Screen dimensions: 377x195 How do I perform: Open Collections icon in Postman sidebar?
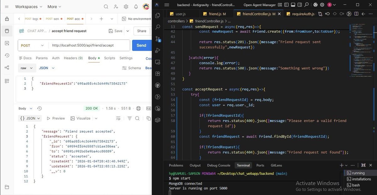pyautogui.click(x=7, y=31)
